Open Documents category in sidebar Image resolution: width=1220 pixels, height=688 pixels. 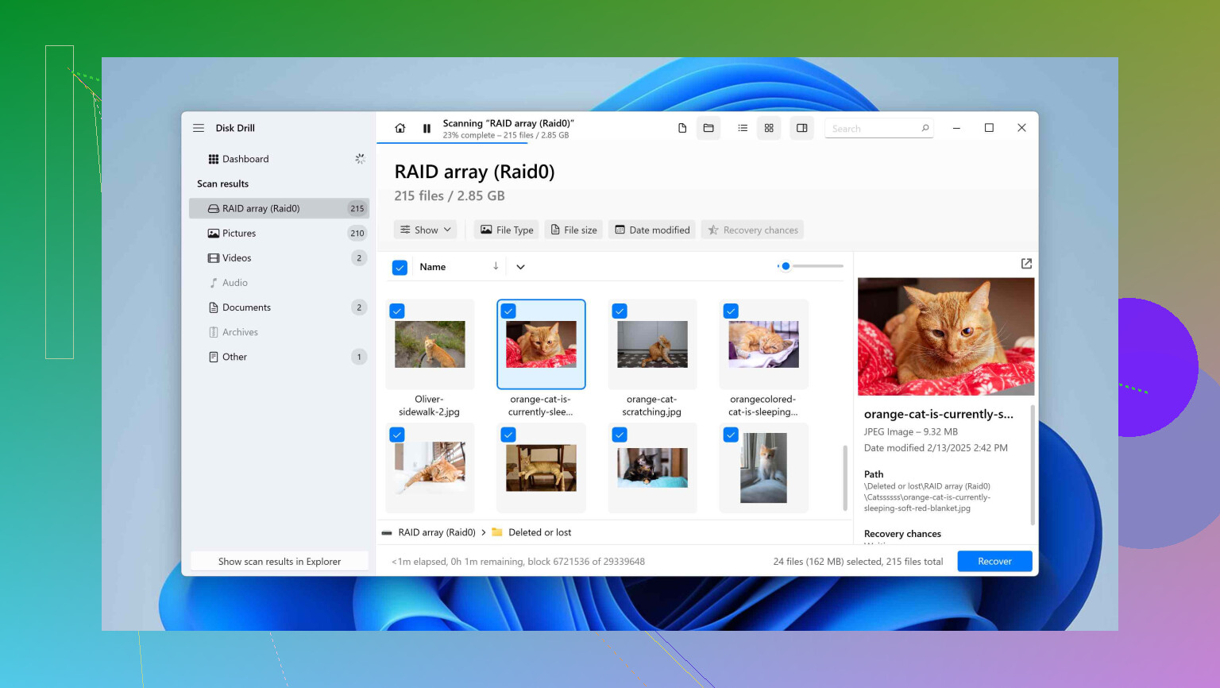[x=246, y=307]
